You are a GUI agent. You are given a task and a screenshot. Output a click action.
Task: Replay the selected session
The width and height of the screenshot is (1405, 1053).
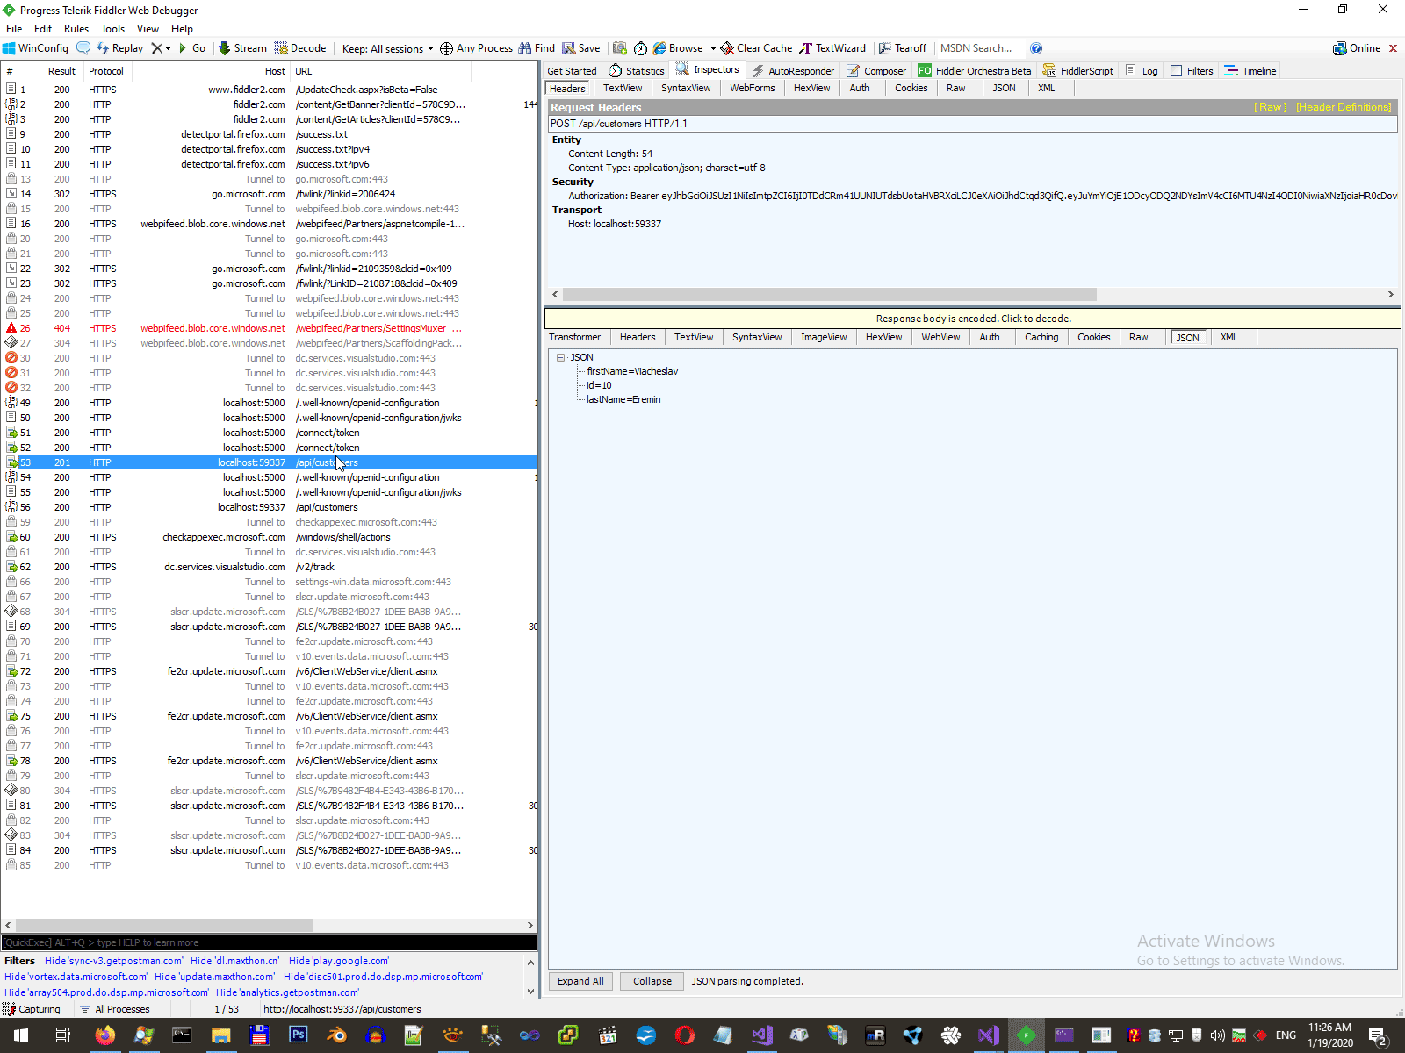pyautogui.click(x=120, y=48)
